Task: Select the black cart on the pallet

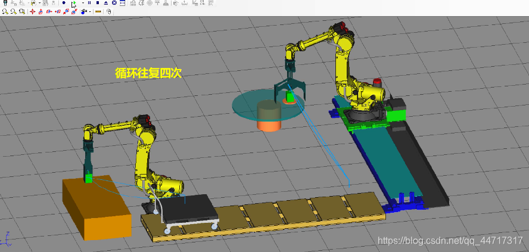Action: point(187,207)
